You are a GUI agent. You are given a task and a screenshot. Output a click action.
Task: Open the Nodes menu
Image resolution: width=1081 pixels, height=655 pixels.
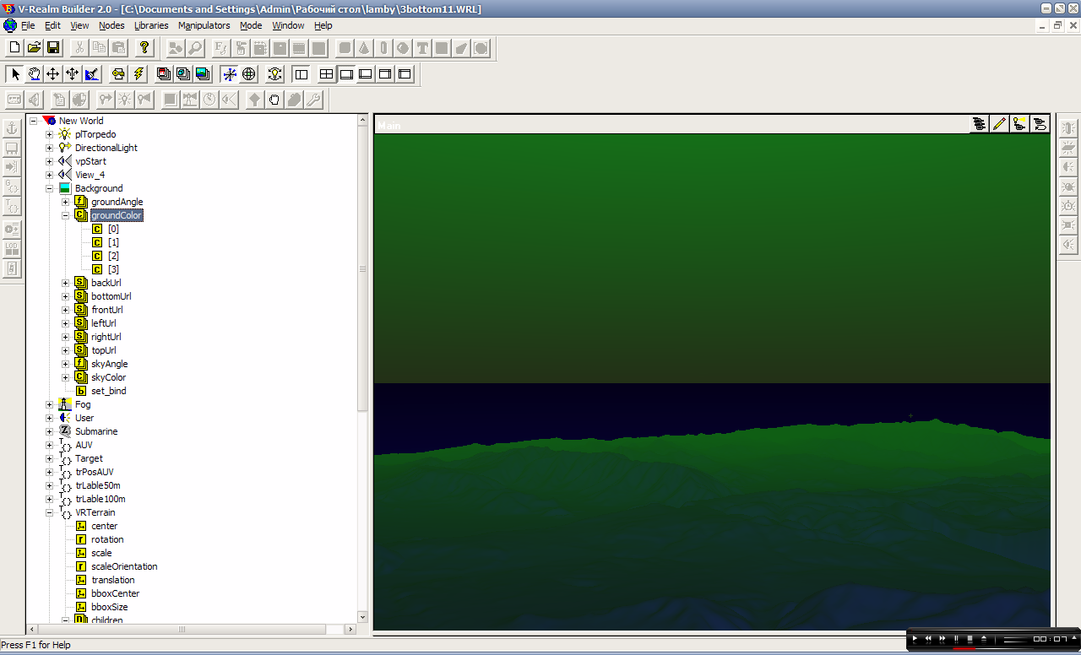coord(111,25)
